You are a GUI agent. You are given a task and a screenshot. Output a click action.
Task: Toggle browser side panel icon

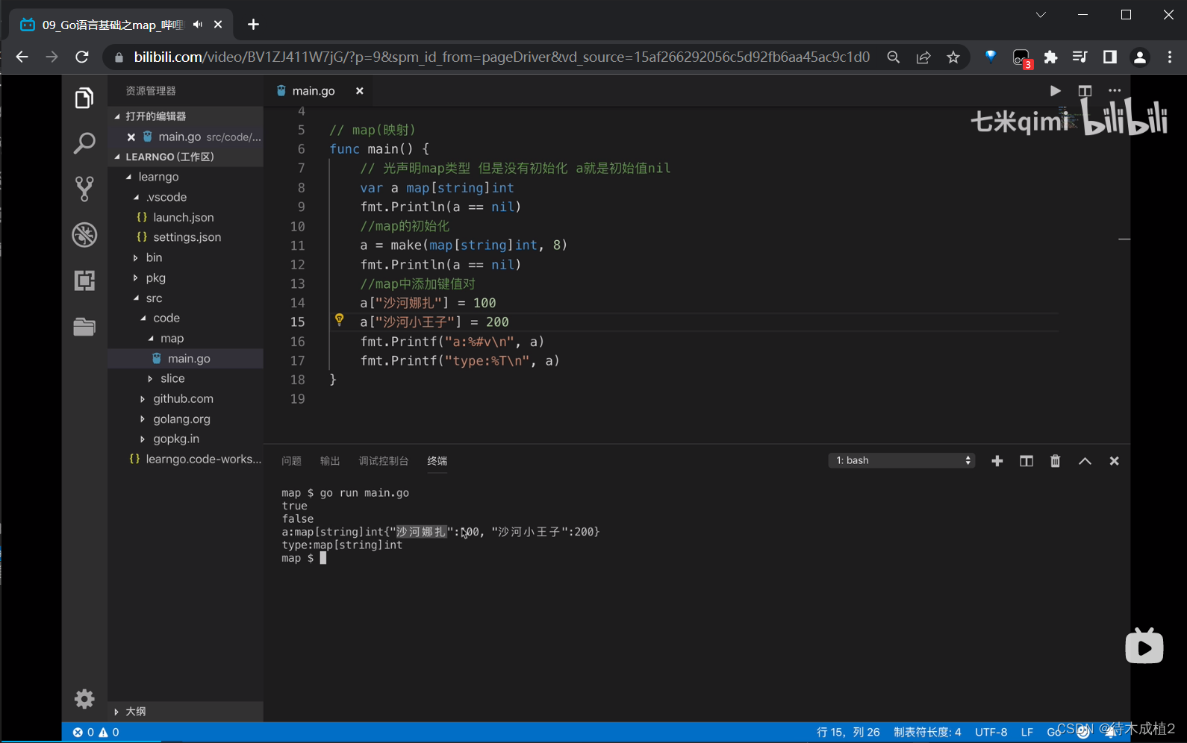point(1110,57)
